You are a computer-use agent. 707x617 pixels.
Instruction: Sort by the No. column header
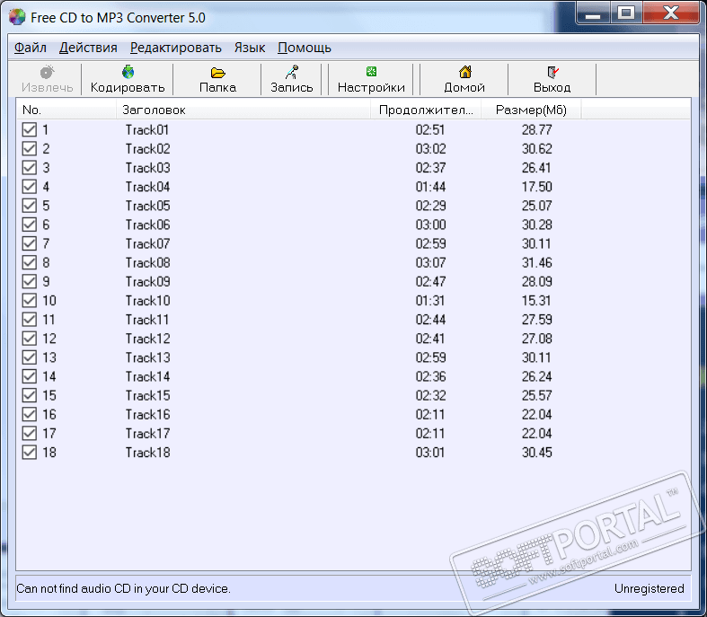[x=66, y=110]
